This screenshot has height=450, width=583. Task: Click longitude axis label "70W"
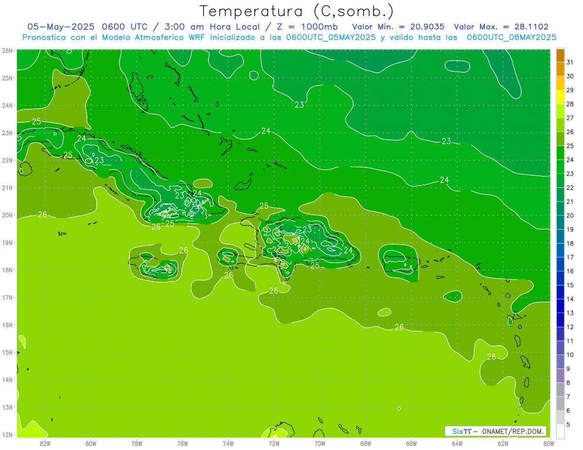tap(320, 443)
